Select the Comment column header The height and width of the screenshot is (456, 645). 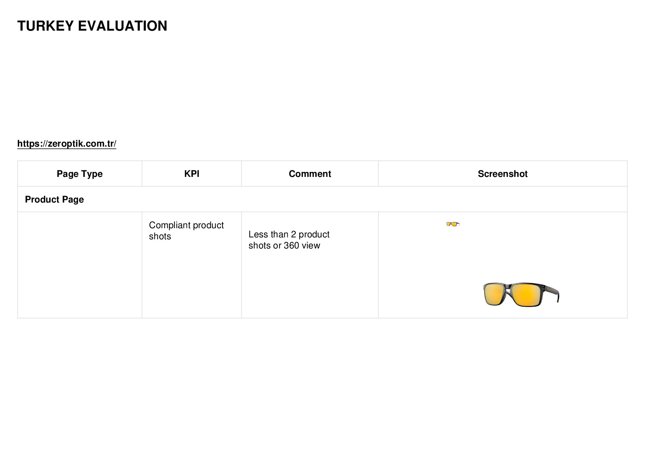click(x=310, y=174)
